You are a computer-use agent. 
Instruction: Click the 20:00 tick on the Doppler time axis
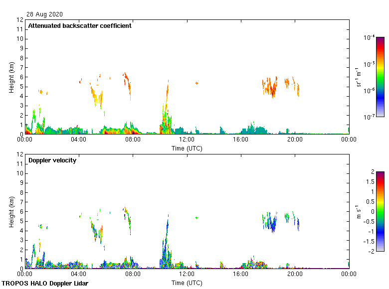point(294,274)
